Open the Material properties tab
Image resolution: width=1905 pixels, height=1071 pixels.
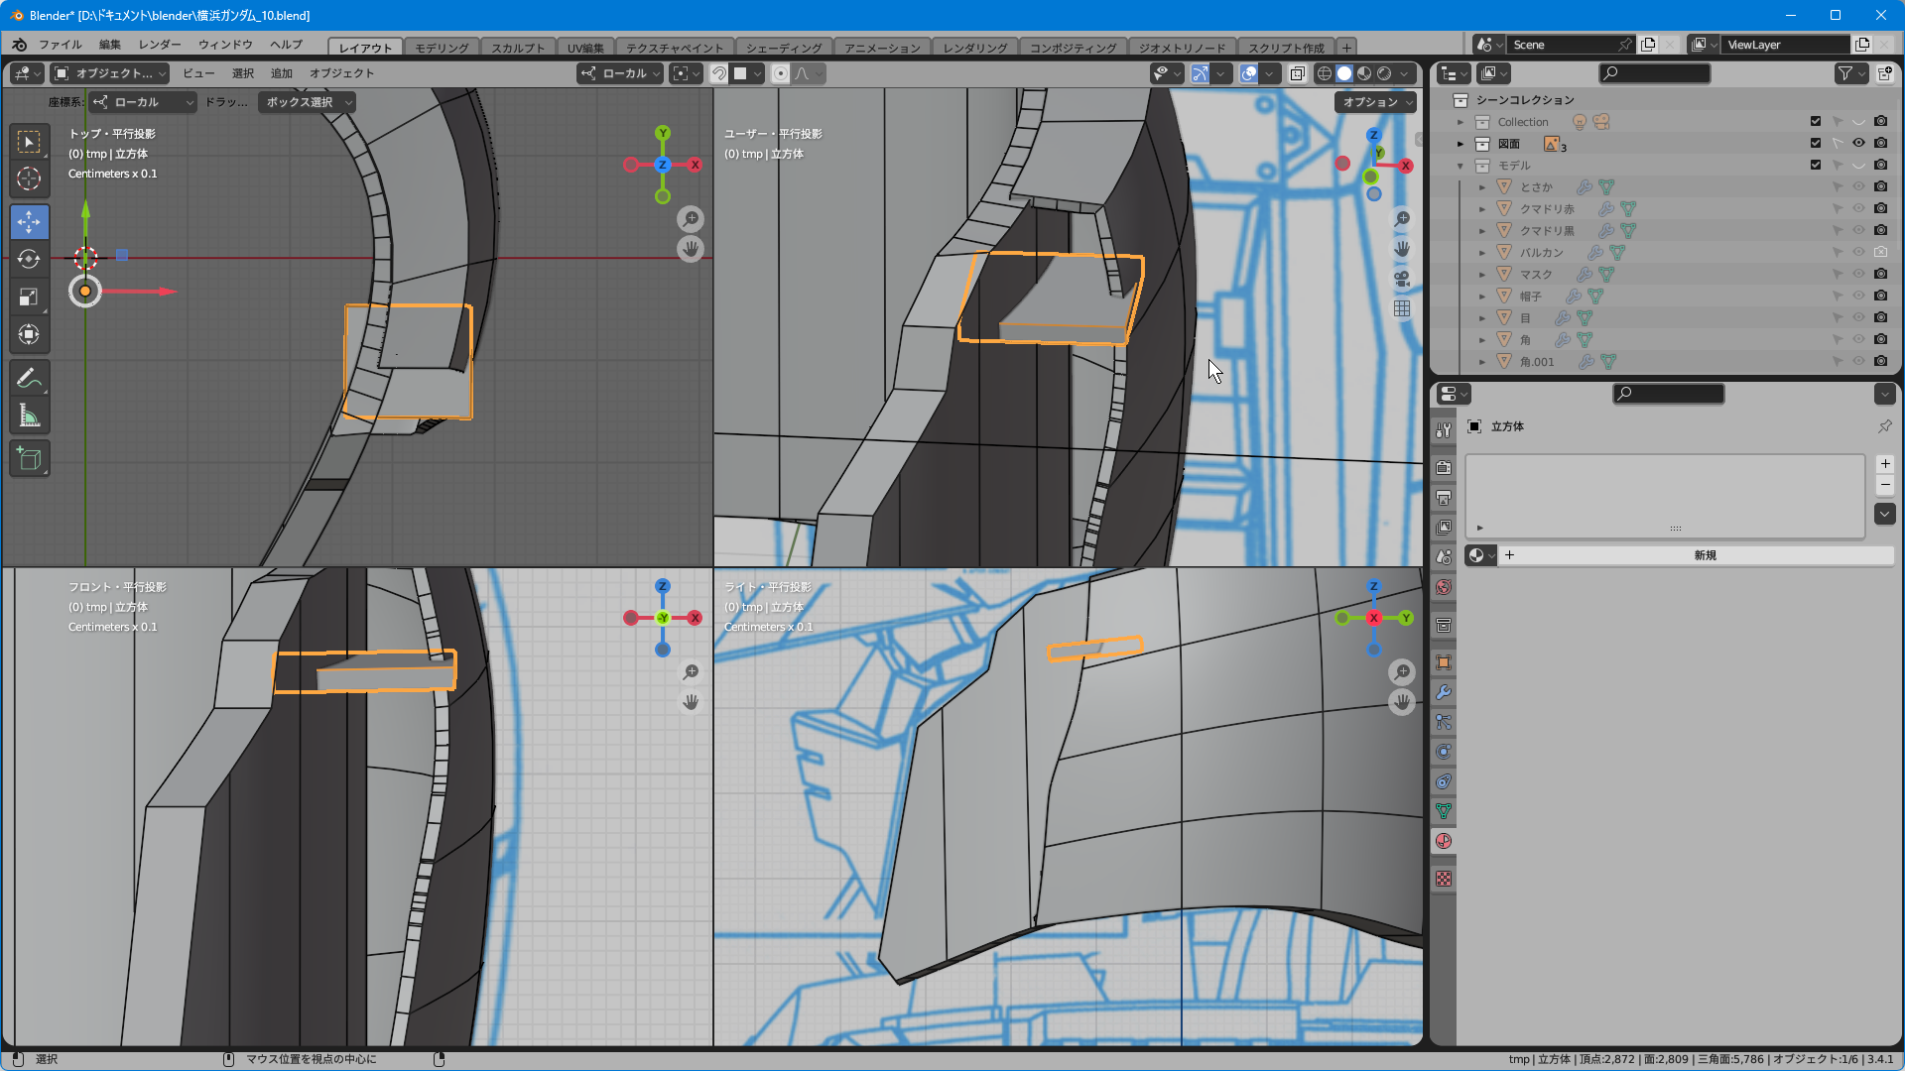pyautogui.click(x=1444, y=841)
